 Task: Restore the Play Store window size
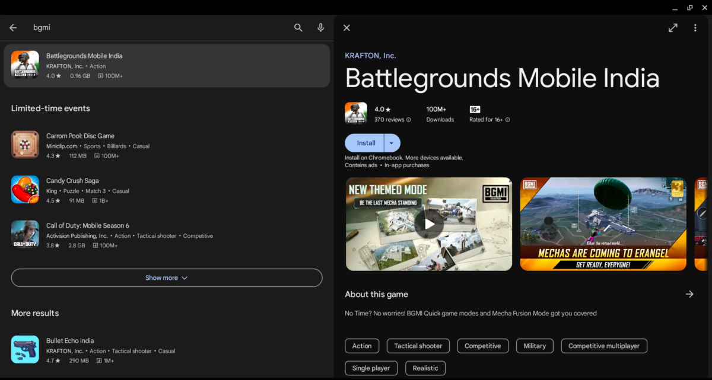click(690, 8)
